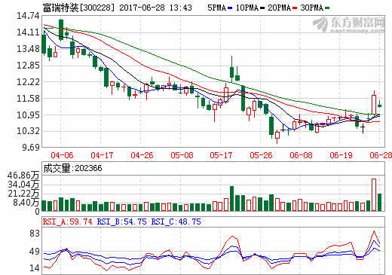392x275 pixels.
Task: Click the stock title 富瑞特装[300228]
Action: tap(78, 8)
